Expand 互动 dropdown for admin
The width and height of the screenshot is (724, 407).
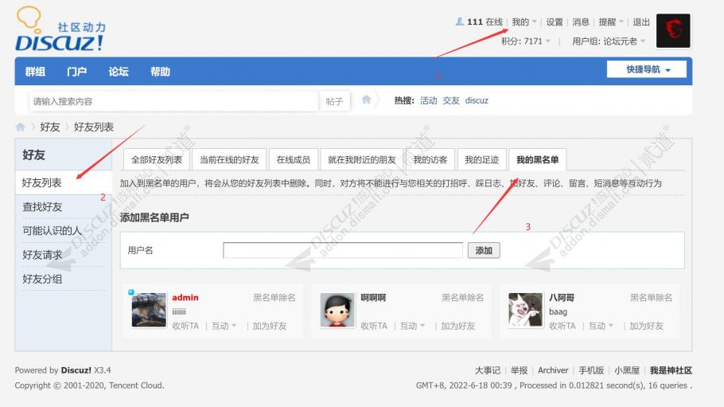224,326
